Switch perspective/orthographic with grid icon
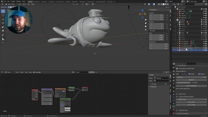The width and height of the screenshot is (208, 117). click(x=146, y=30)
